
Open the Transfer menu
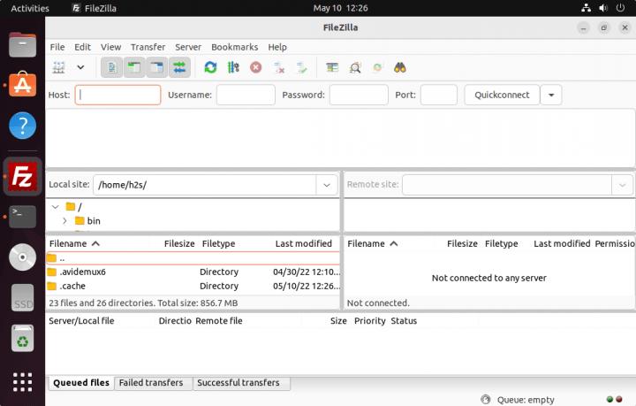[x=148, y=47]
